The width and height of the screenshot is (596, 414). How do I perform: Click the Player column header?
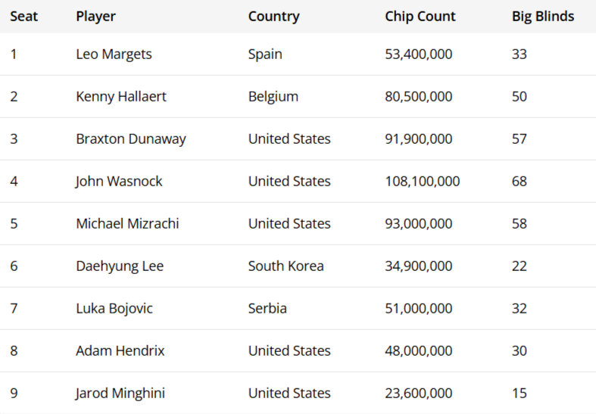[x=95, y=16]
